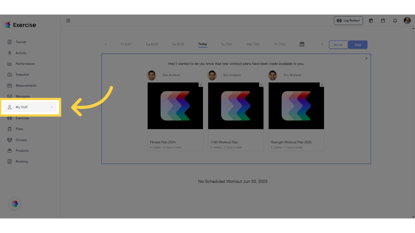Toggle the hamburger menu icon
415x233 pixels.
68,21
